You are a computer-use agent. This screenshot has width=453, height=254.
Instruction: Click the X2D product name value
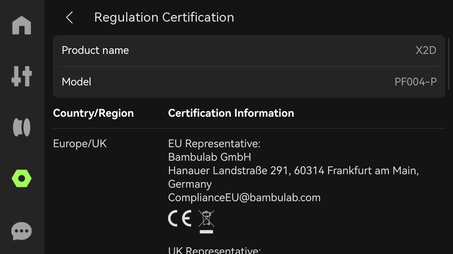click(x=426, y=50)
